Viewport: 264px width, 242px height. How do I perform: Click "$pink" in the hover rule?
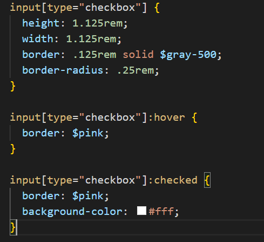tap(88, 133)
